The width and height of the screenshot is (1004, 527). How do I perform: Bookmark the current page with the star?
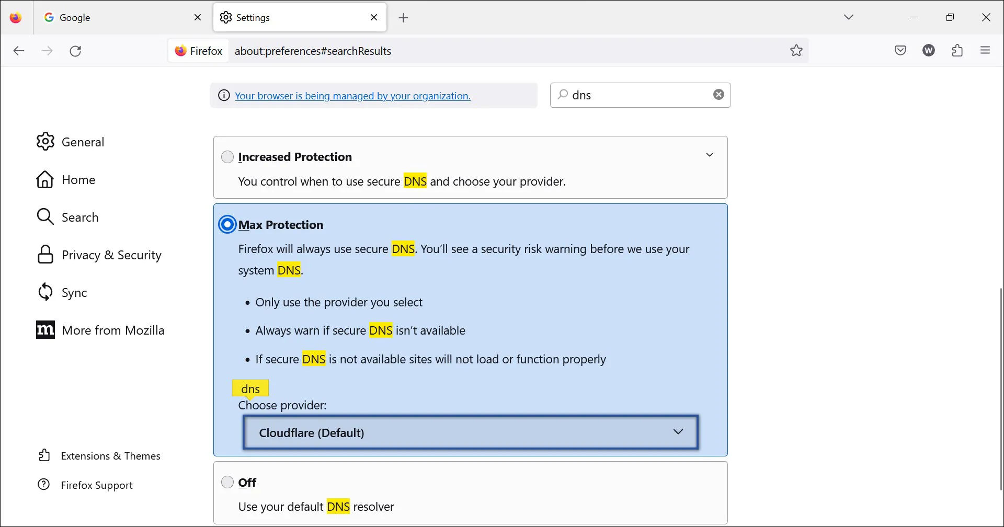click(x=796, y=50)
